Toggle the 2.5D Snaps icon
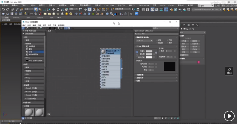 (95, 9)
